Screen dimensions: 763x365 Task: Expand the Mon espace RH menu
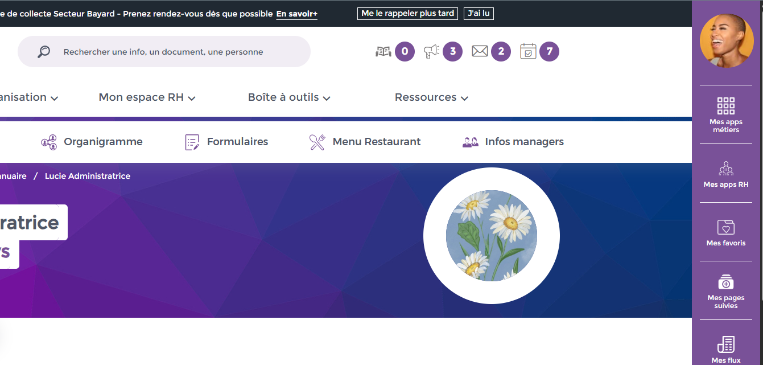click(147, 97)
